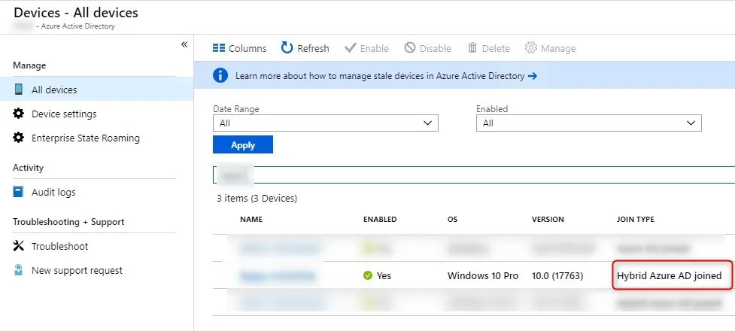Sort by ENABLED column header
The height and width of the screenshot is (331, 735).
(x=380, y=220)
